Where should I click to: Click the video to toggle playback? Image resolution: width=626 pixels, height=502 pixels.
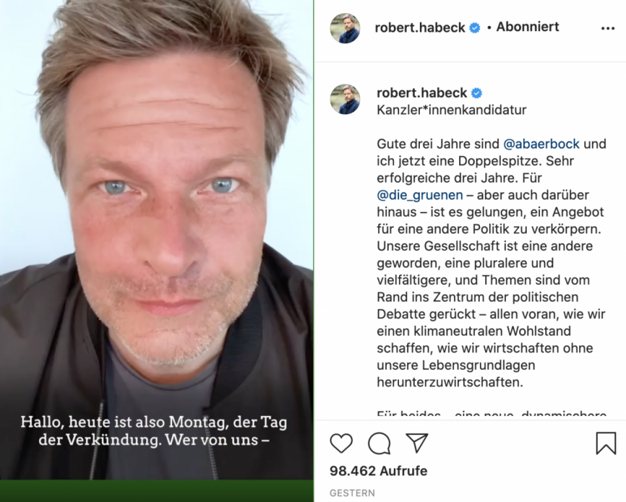(x=156, y=239)
